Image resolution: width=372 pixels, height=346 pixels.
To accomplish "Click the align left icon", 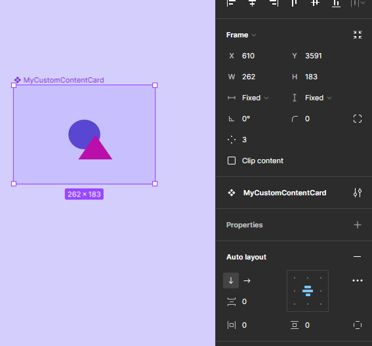I will 231,3.
